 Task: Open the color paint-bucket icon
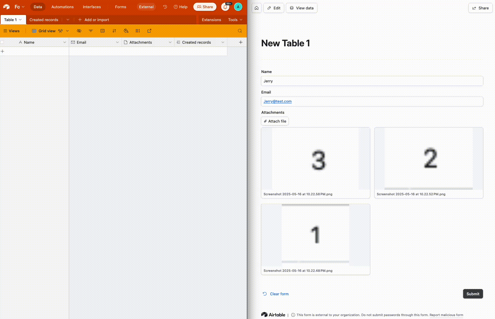pos(126,31)
